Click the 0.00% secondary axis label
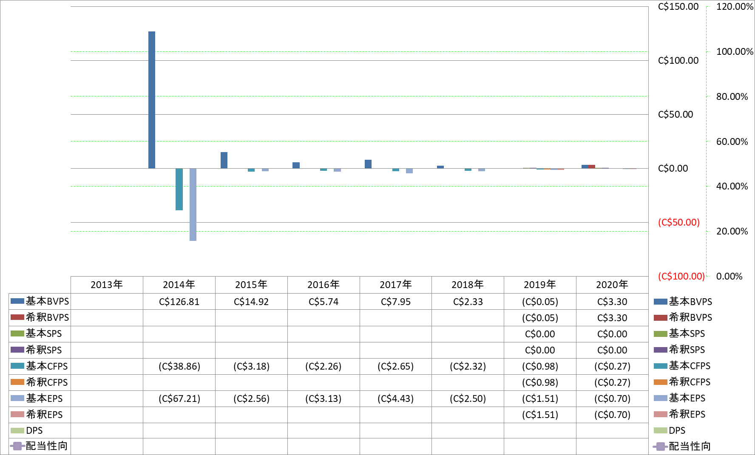Viewport: 755px width, 455px height. pos(729,276)
